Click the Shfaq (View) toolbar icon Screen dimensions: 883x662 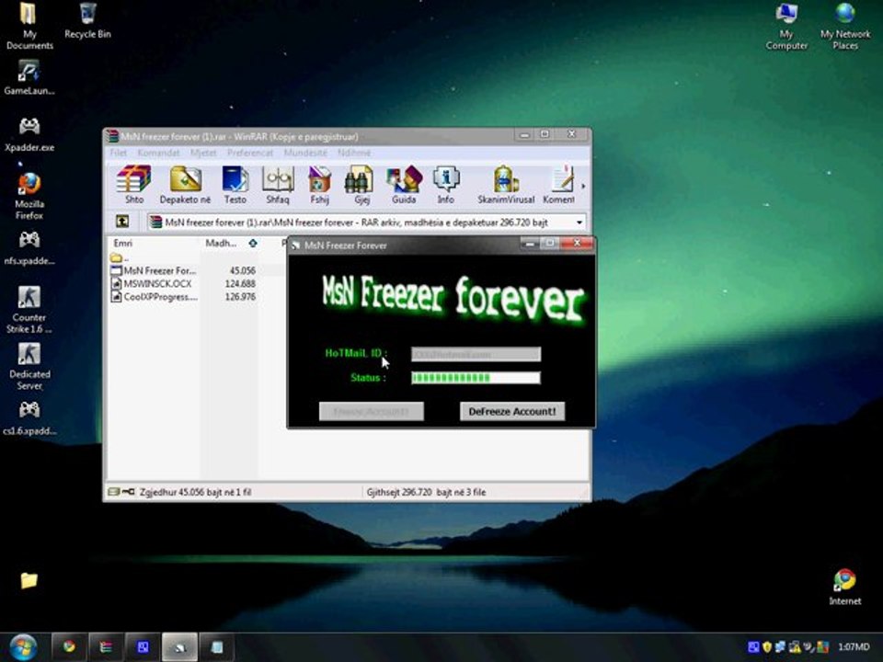278,185
